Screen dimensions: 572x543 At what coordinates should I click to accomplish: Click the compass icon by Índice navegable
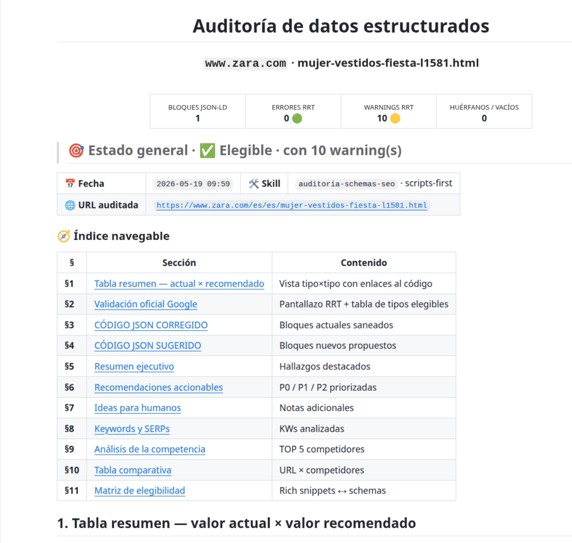click(x=64, y=236)
